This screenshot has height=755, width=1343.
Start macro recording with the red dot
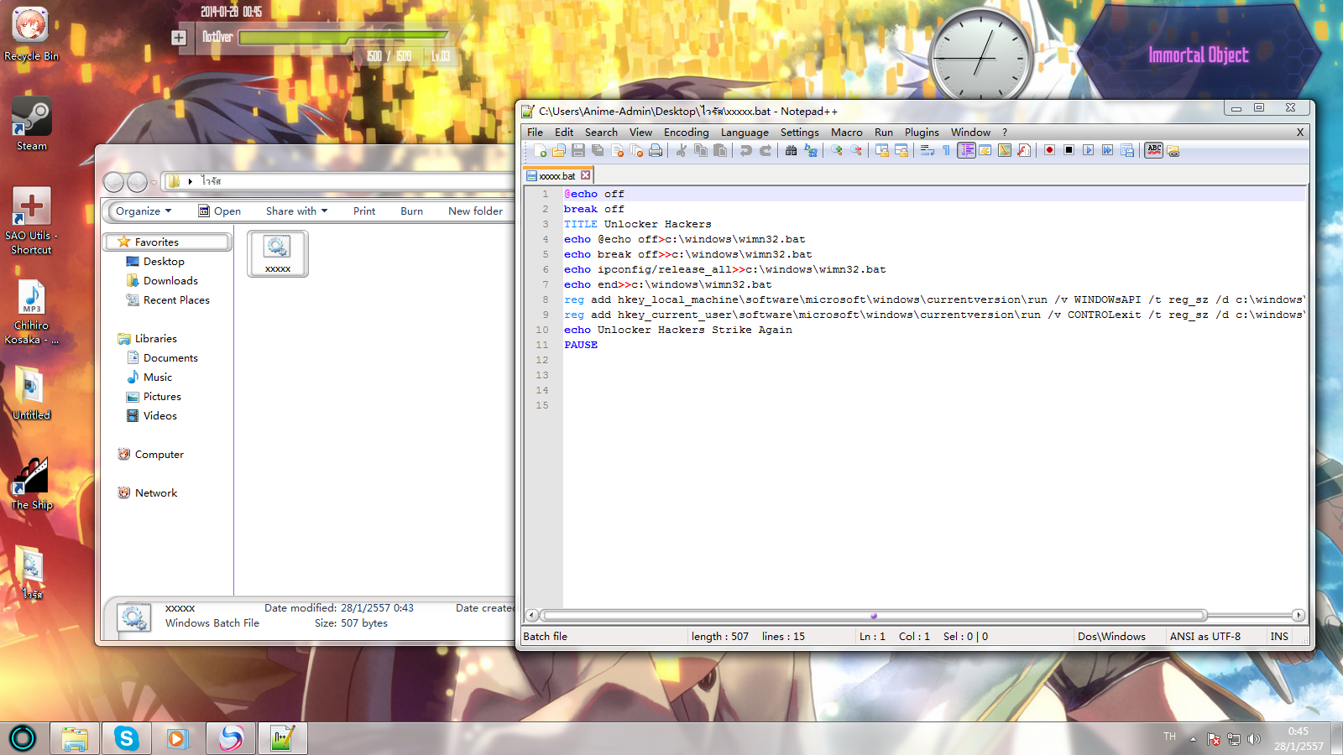pos(1049,151)
